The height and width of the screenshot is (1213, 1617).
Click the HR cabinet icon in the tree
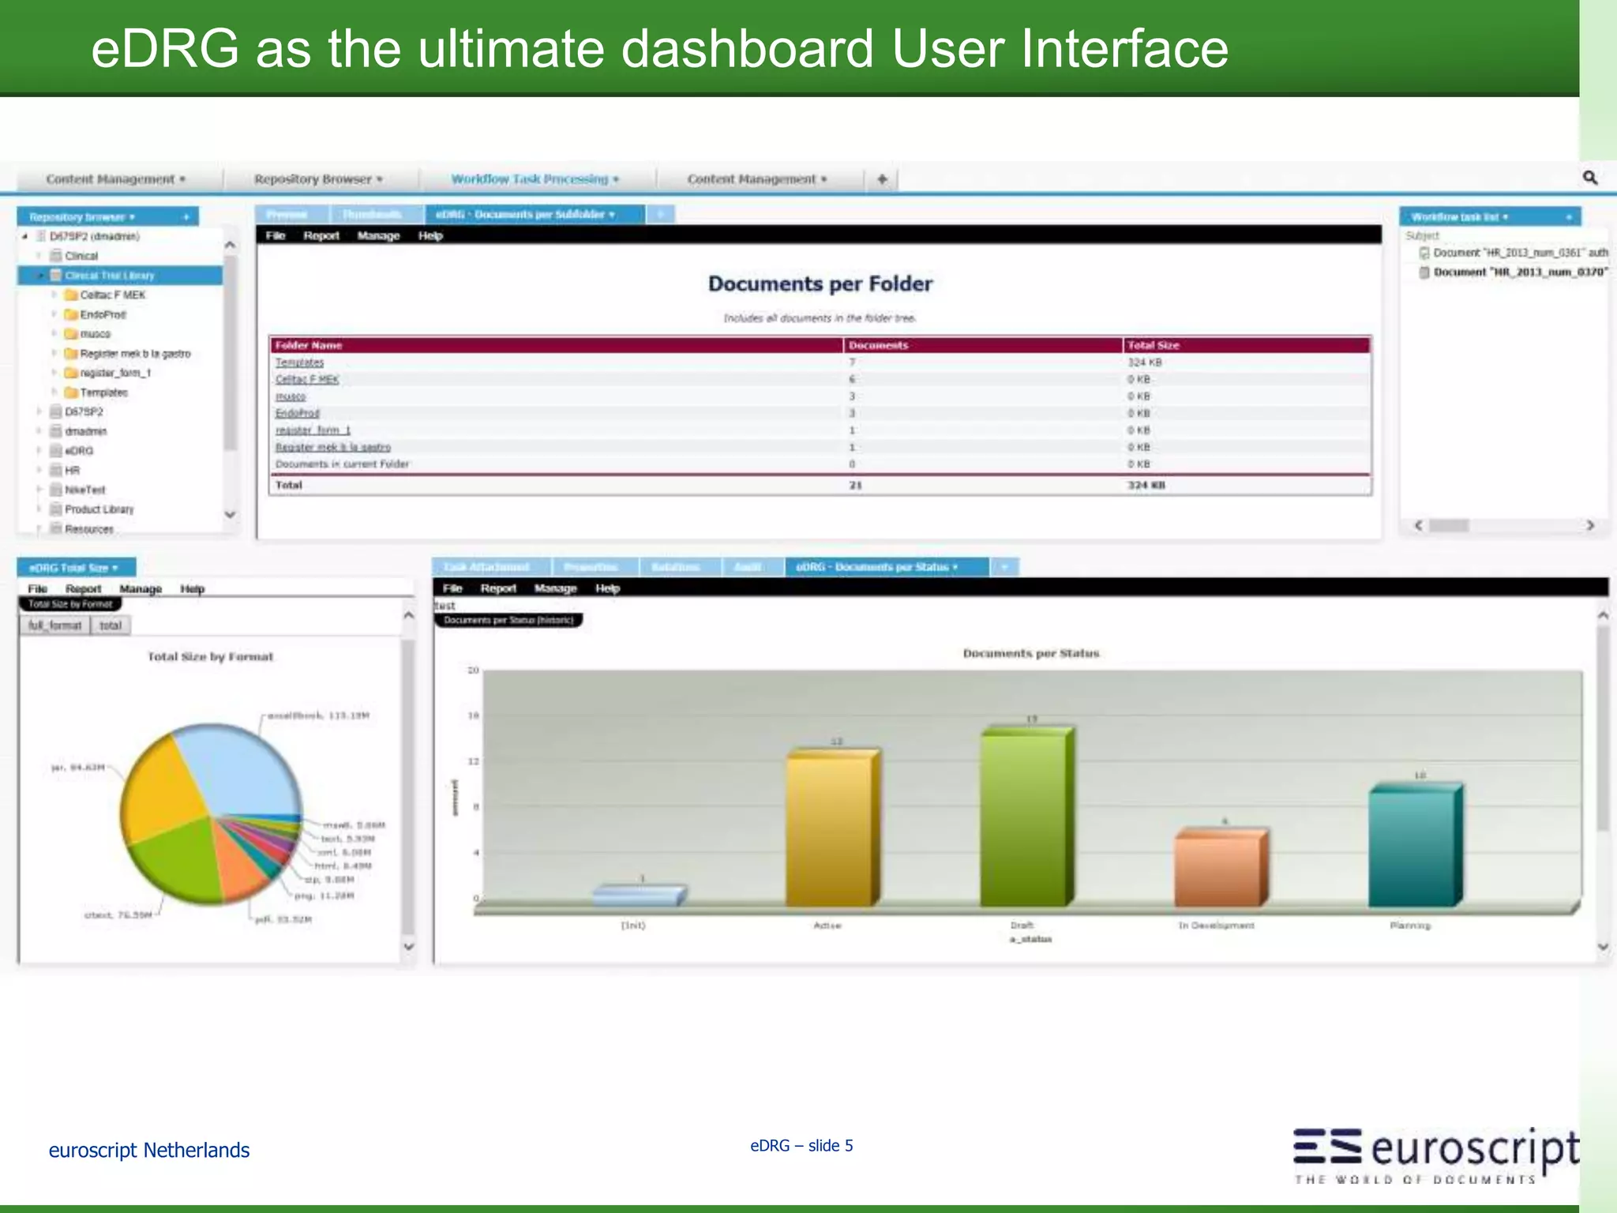tap(56, 471)
